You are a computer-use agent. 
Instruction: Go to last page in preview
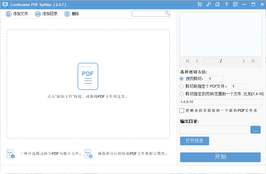253,61
